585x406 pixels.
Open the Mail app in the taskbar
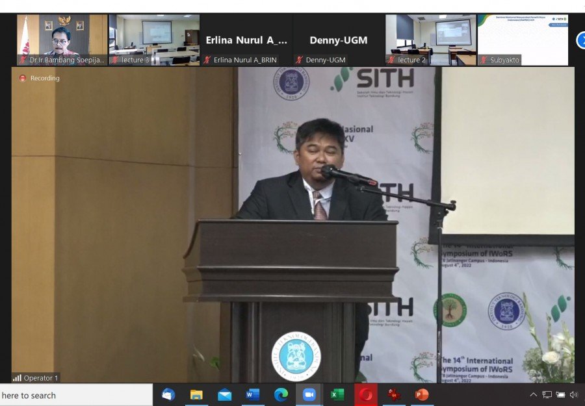click(225, 395)
